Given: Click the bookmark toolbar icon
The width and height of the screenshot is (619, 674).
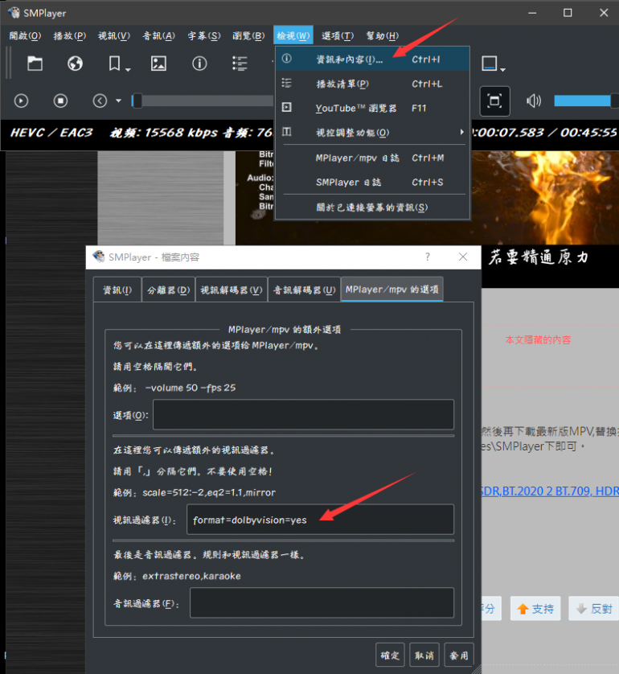Looking at the screenshot, I should coord(114,64).
